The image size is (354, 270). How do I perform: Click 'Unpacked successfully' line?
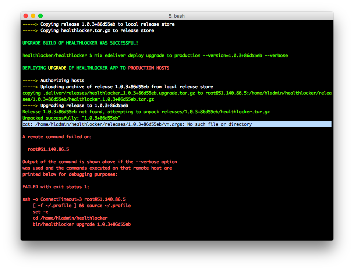click(71, 118)
